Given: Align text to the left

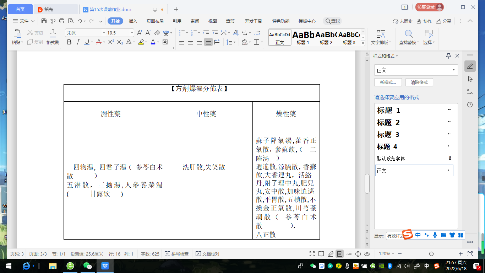Looking at the screenshot, I should (182, 42).
